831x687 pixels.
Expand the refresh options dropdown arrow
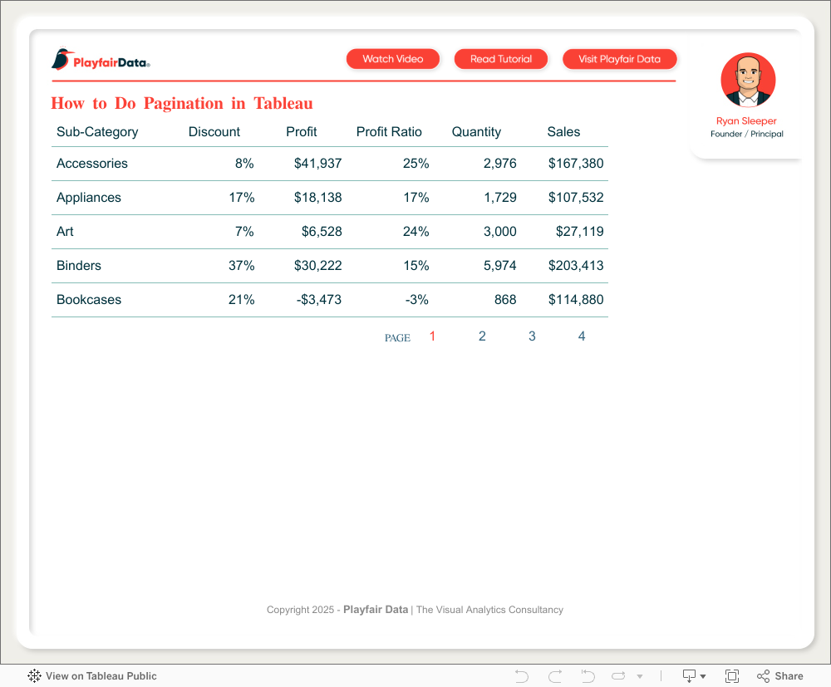point(640,676)
